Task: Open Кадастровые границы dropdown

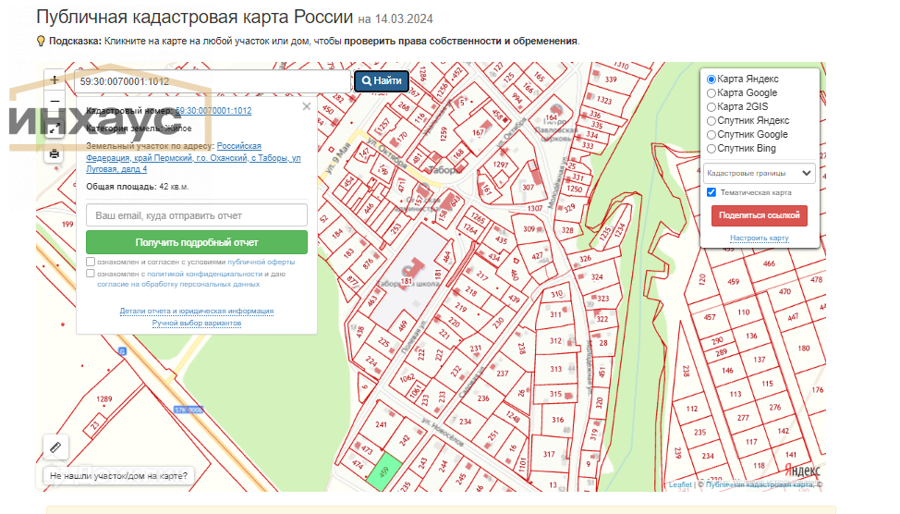Action: point(760,173)
